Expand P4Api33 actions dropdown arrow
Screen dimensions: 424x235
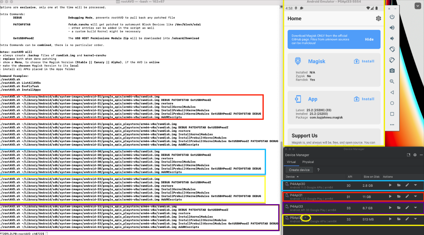point(415,208)
